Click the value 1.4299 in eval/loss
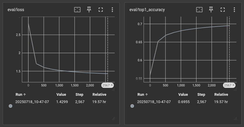The height and width of the screenshot is (127, 244). pyautogui.click(x=62, y=102)
